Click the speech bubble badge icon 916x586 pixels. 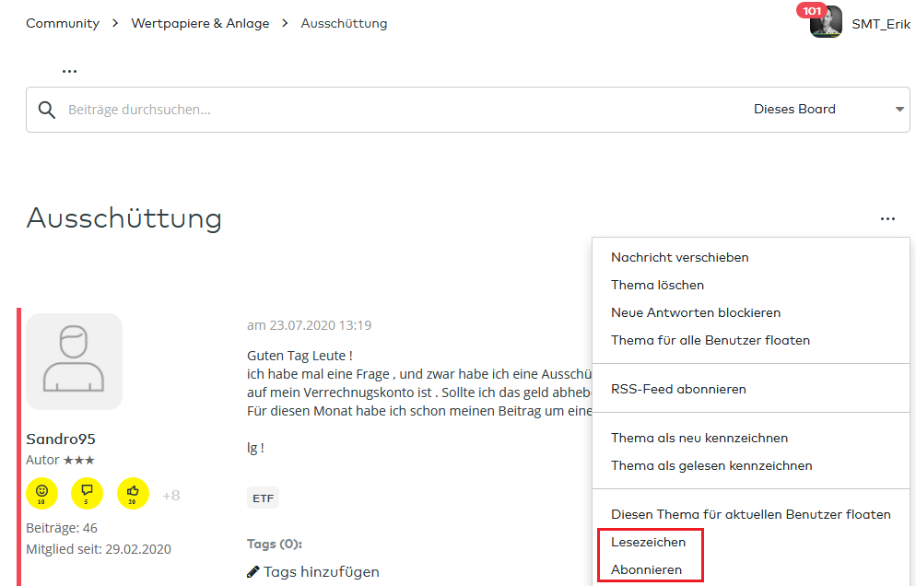coord(88,494)
